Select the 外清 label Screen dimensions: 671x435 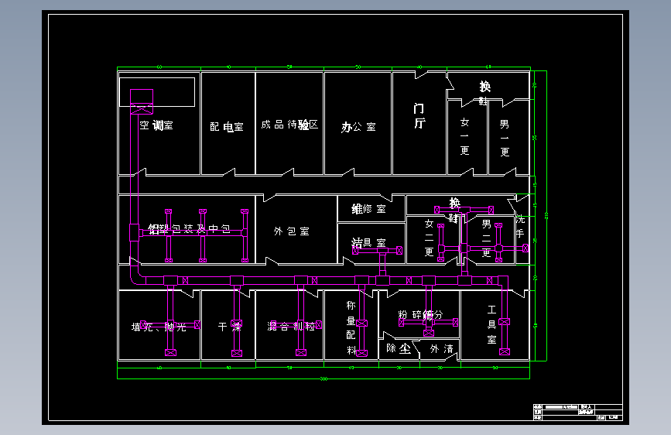pyautogui.click(x=442, y=349)
